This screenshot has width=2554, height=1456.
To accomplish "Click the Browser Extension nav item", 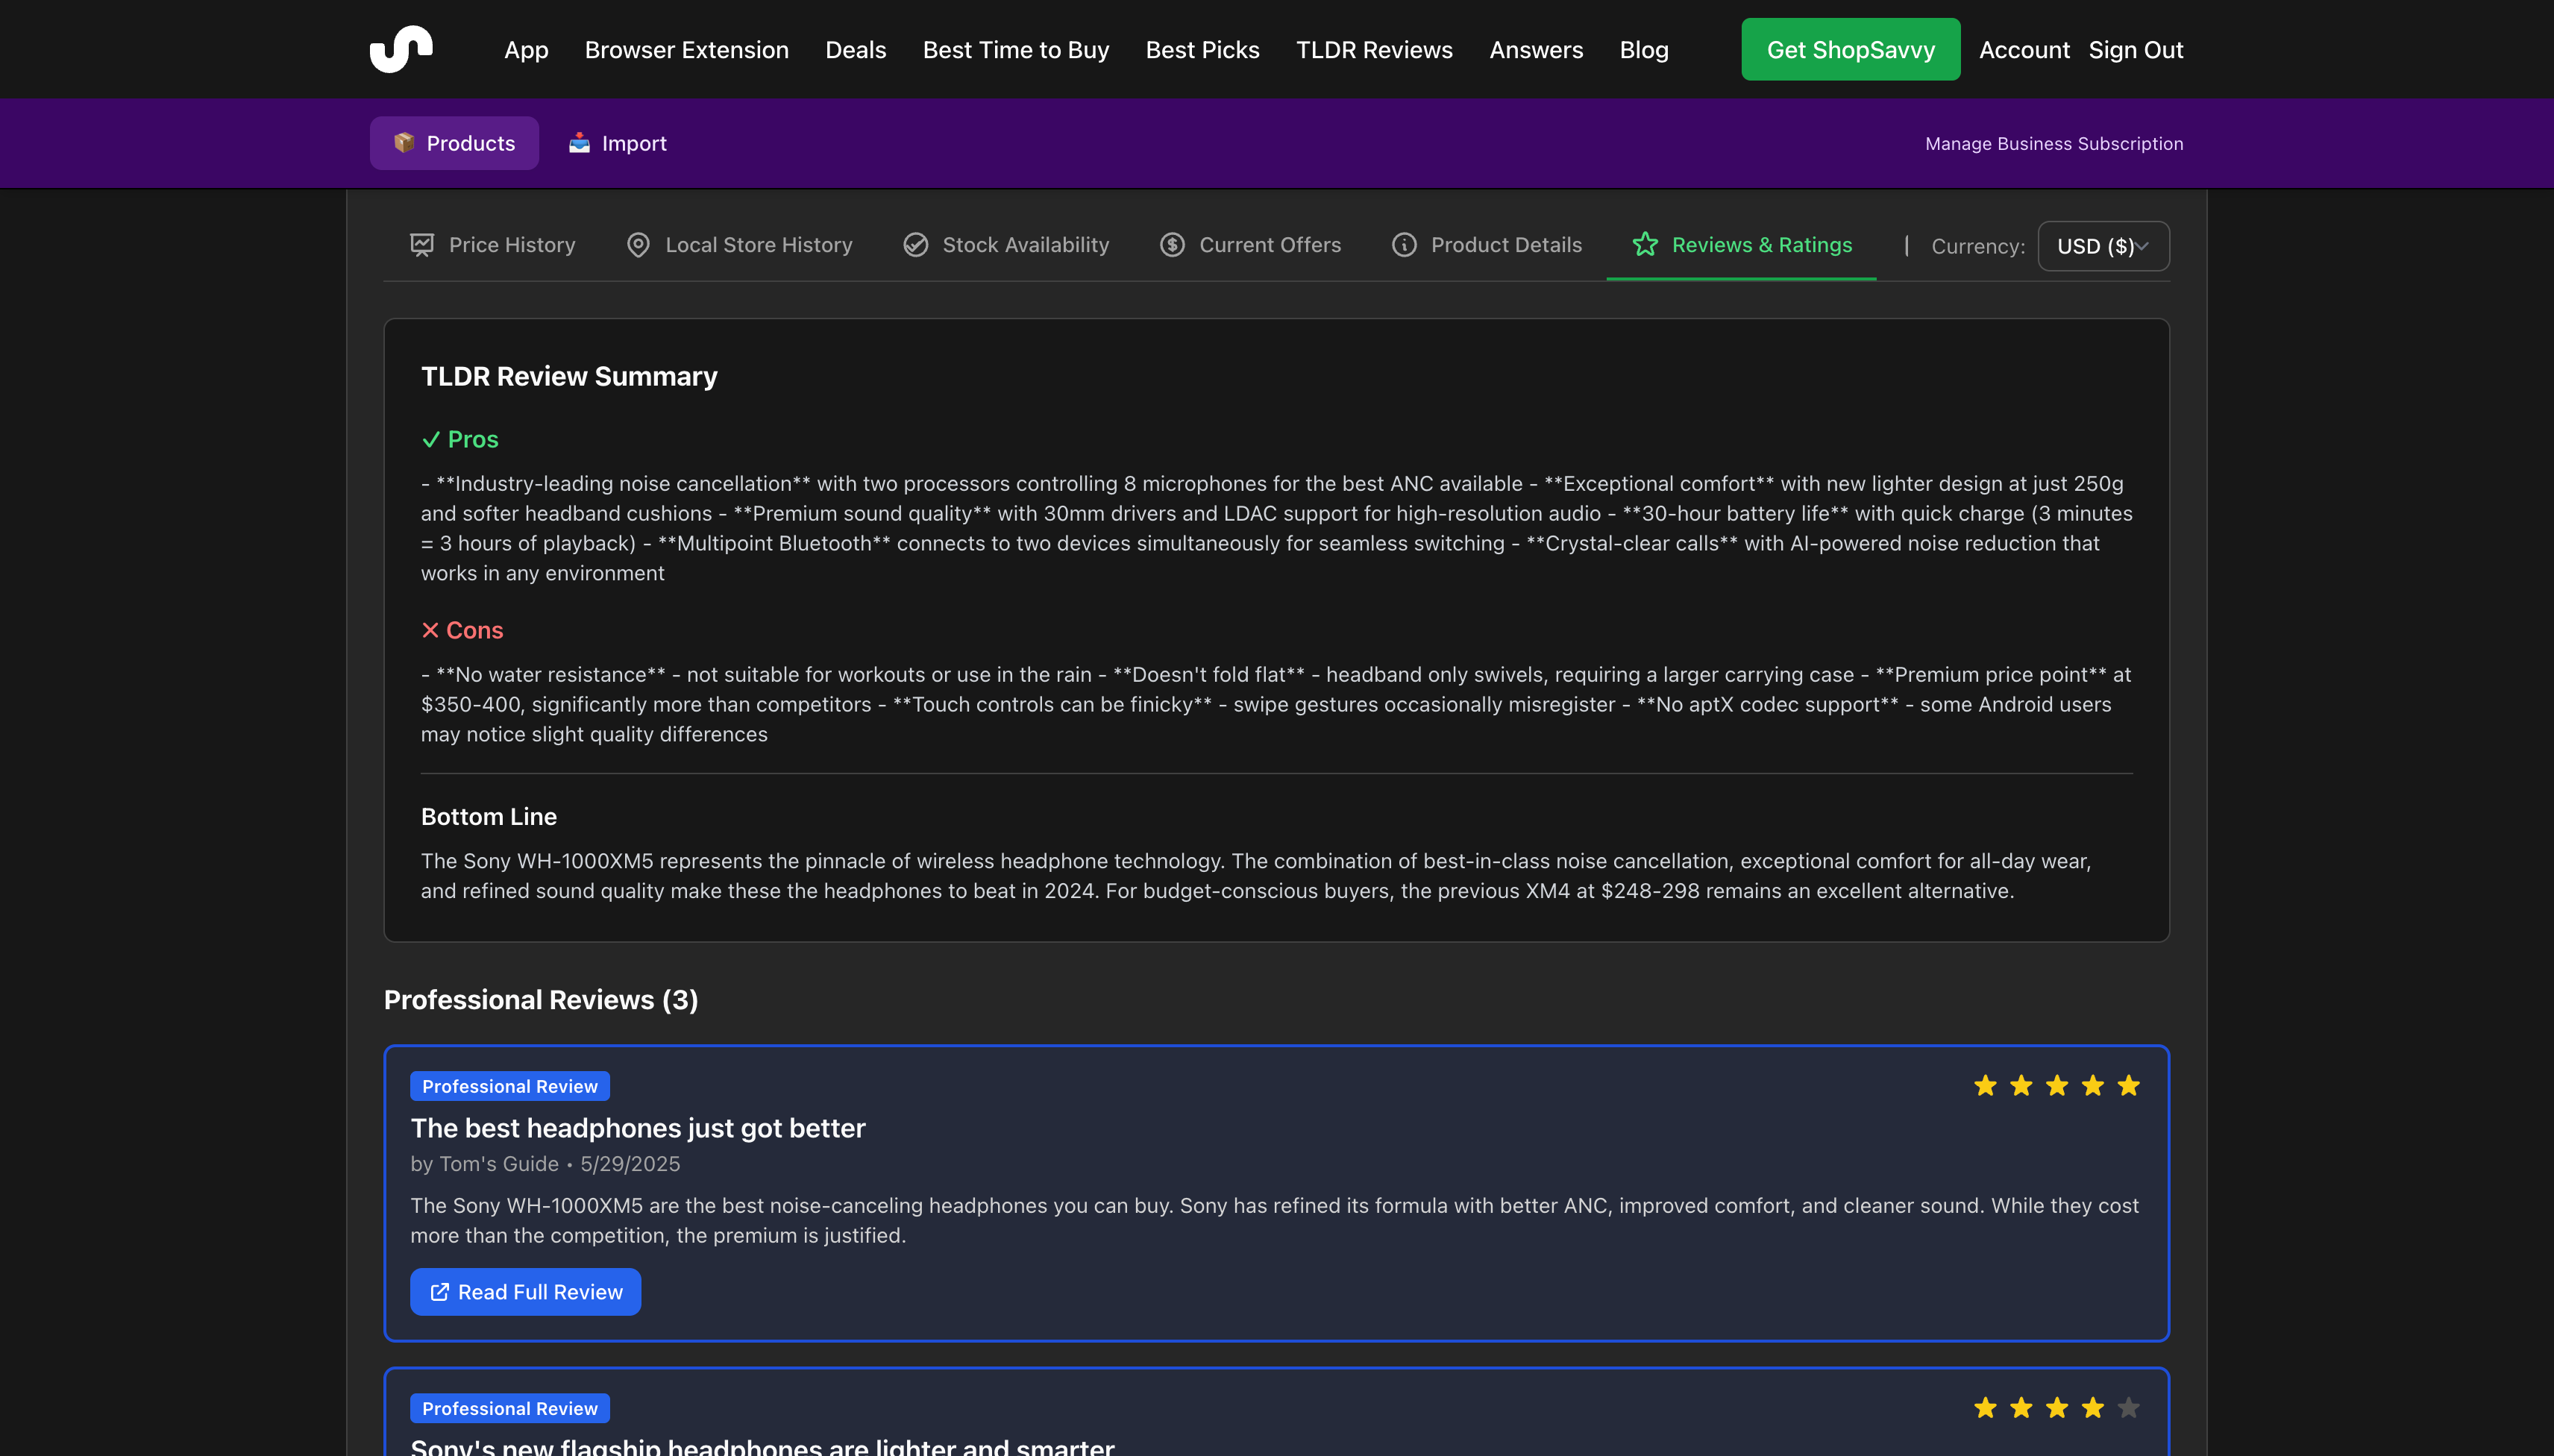I will pyautogui.click(x=686, y=50).
